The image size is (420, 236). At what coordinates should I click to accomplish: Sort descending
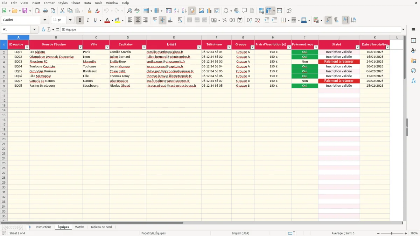pos(184,11)
